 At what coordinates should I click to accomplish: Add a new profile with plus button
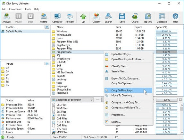coord(47,27)
